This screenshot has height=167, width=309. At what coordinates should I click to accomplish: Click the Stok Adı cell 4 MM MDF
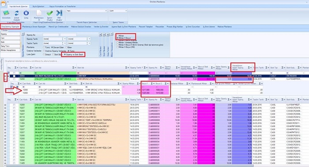(103, 76)
